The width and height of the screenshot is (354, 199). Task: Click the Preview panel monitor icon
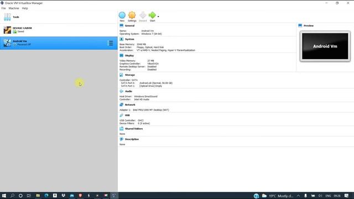[300, 25]
